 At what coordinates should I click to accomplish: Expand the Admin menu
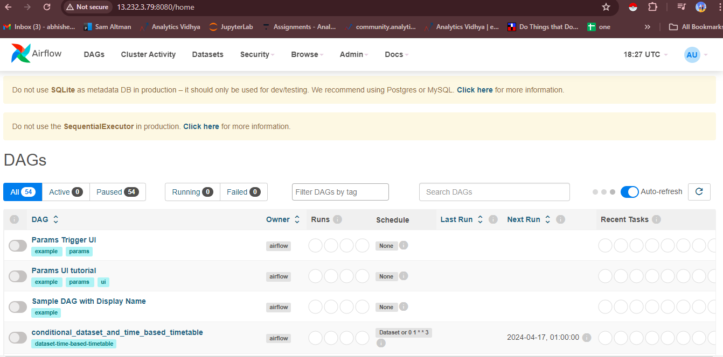[354, 54]
